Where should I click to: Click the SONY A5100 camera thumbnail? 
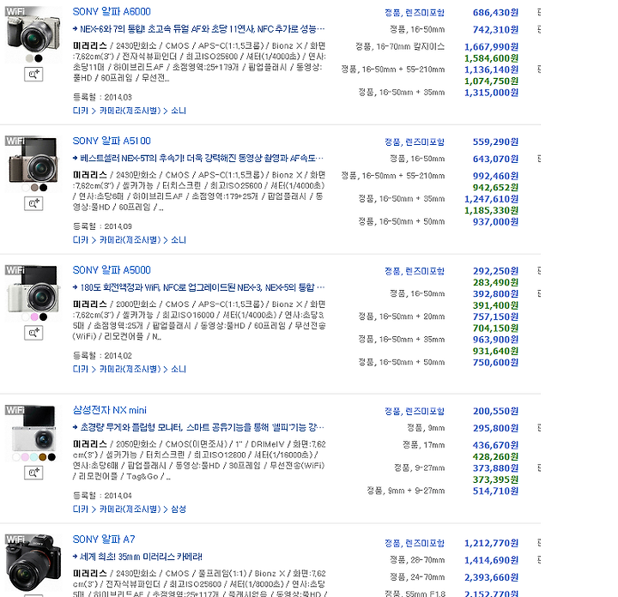(33, 159)
